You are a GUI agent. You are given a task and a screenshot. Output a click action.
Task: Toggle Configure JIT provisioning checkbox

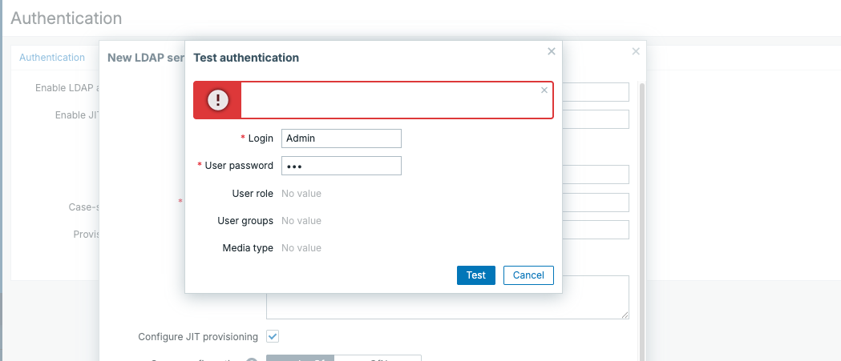coord(273,336)
